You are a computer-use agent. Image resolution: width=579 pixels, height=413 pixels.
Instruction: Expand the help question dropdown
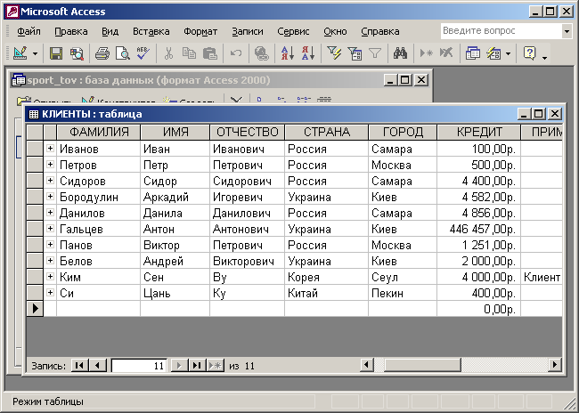(567, 31)
